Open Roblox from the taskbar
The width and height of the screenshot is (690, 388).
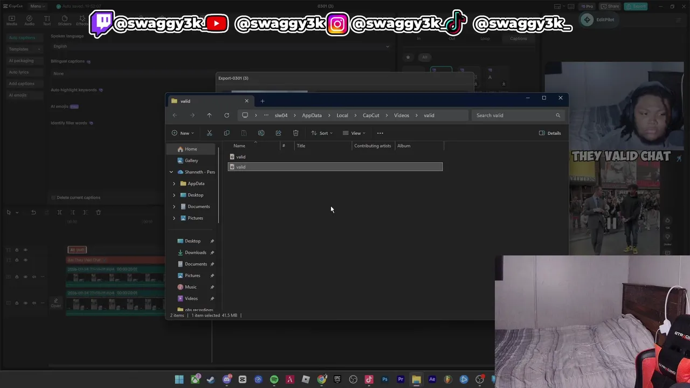point(306,379)
